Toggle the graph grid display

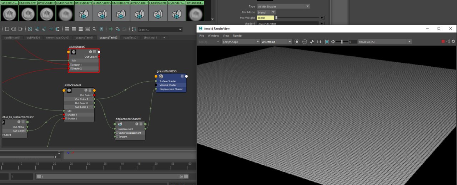[x=111, y=29]
